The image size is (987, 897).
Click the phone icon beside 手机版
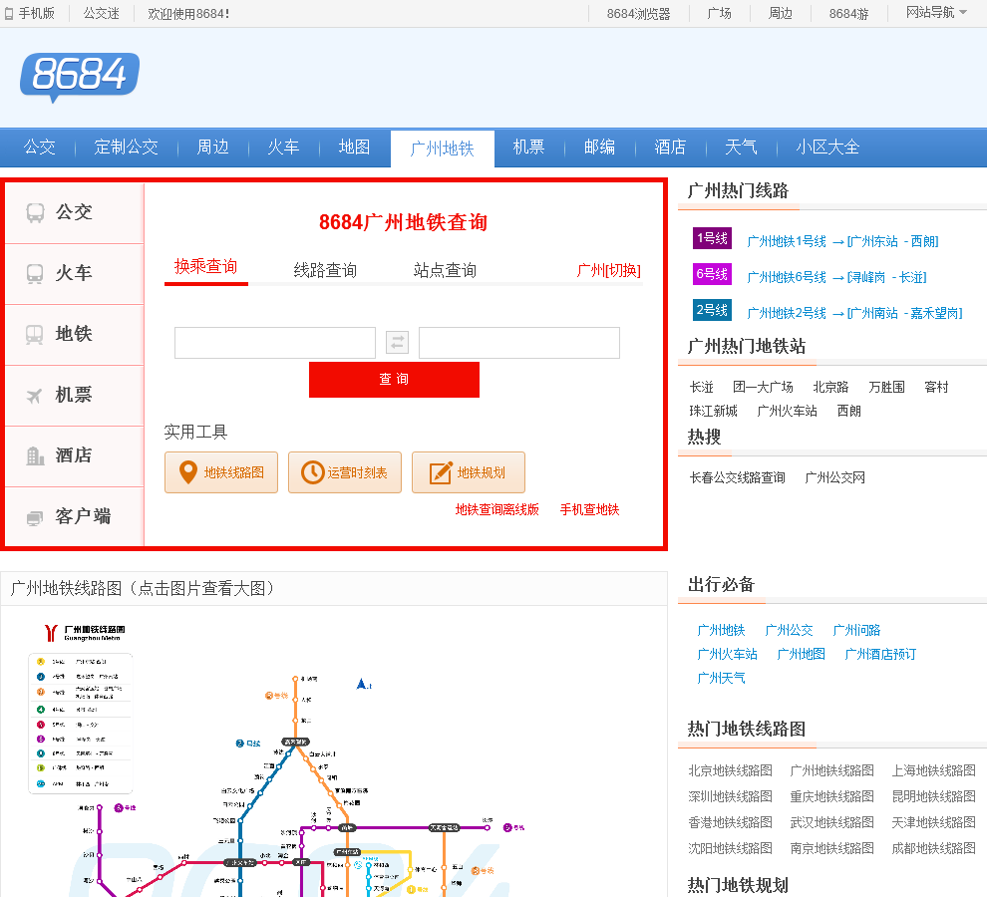[9, 13]
